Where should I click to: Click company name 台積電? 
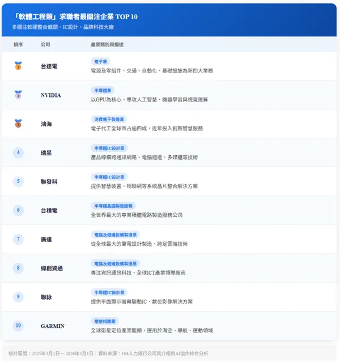click(x=49, y=211)
